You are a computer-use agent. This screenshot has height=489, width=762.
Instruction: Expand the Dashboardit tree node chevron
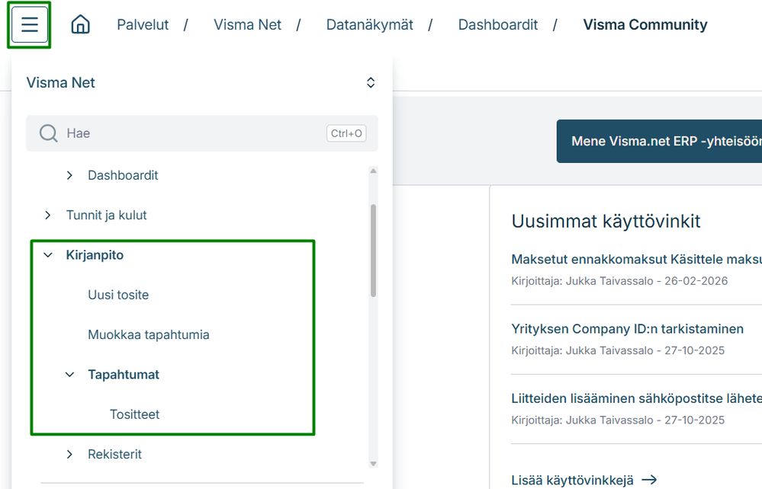69,175
